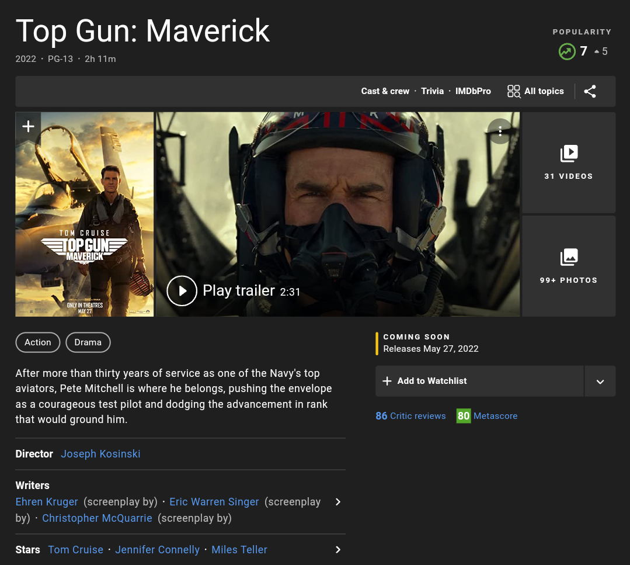Open All topics grid icon
This screenshot has width=630, height=565.
513,91
